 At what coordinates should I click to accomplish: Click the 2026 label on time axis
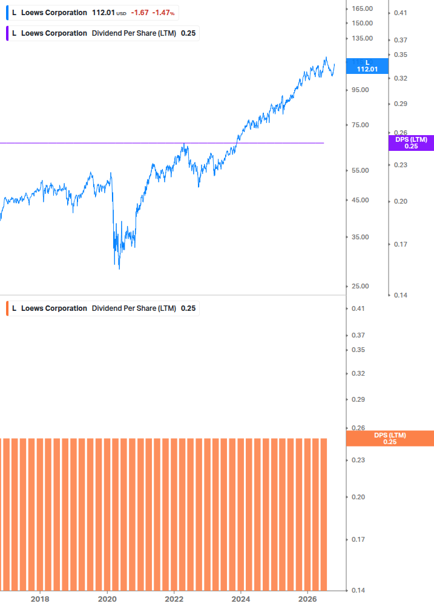(x=307, y=599)
